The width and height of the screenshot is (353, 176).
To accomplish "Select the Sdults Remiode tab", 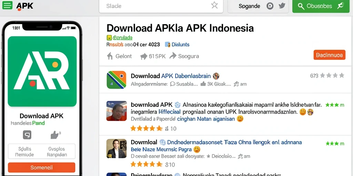I will pos(24,152).
